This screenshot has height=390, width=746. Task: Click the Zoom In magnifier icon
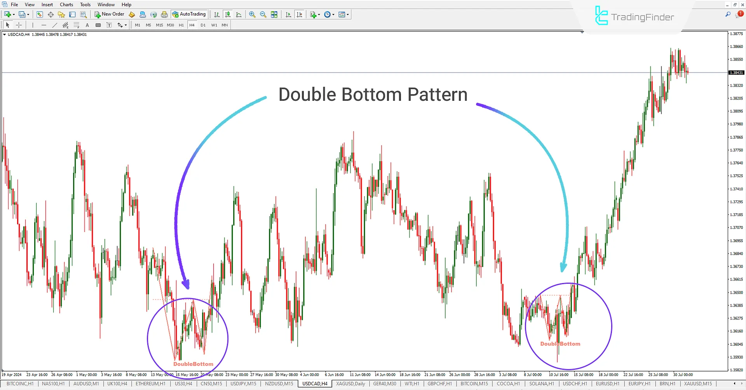pos(252,14)
